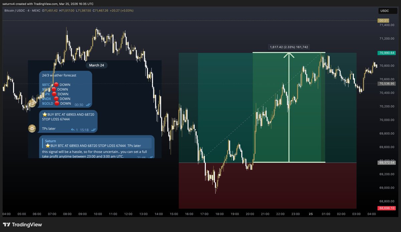
Task: Click the TPs later text
Action: [x=49, y=129]
